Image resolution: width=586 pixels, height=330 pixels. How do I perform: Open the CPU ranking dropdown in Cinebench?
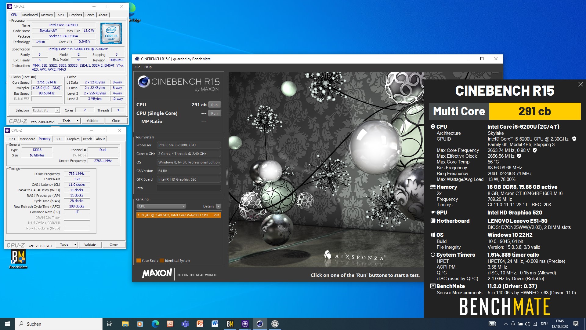tap(161, 206)
